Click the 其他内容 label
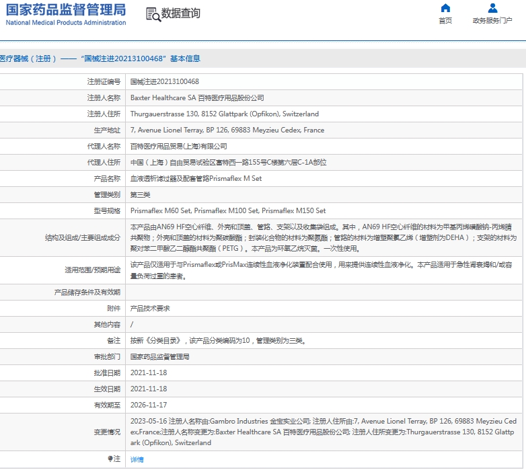 (x=107, y=325)
